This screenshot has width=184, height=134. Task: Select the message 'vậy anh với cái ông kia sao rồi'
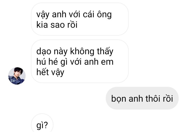(x=80, y=19)
